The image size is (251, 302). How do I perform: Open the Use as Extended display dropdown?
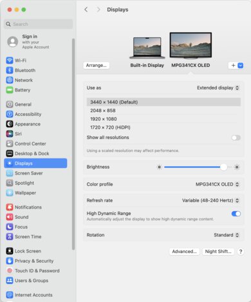tap(218, 88)
